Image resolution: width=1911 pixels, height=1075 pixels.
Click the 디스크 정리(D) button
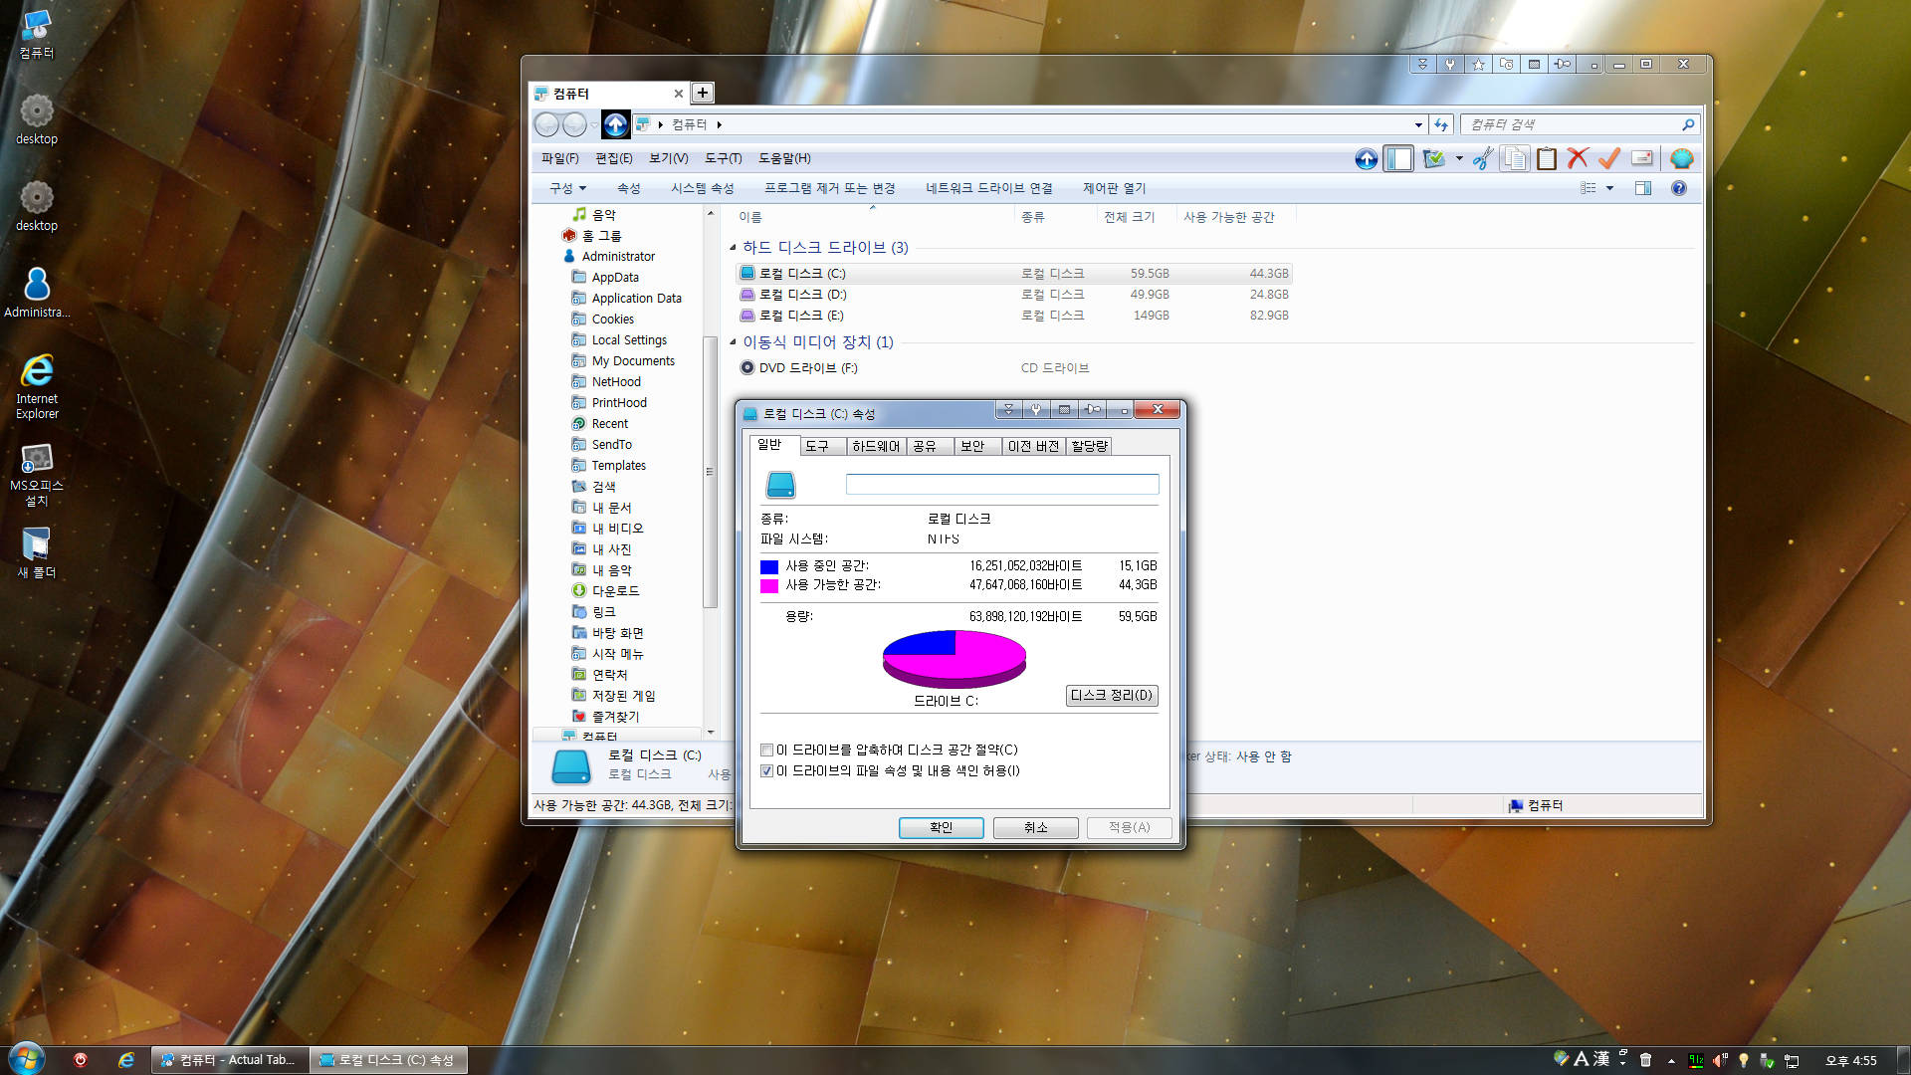coord(1112,696)
